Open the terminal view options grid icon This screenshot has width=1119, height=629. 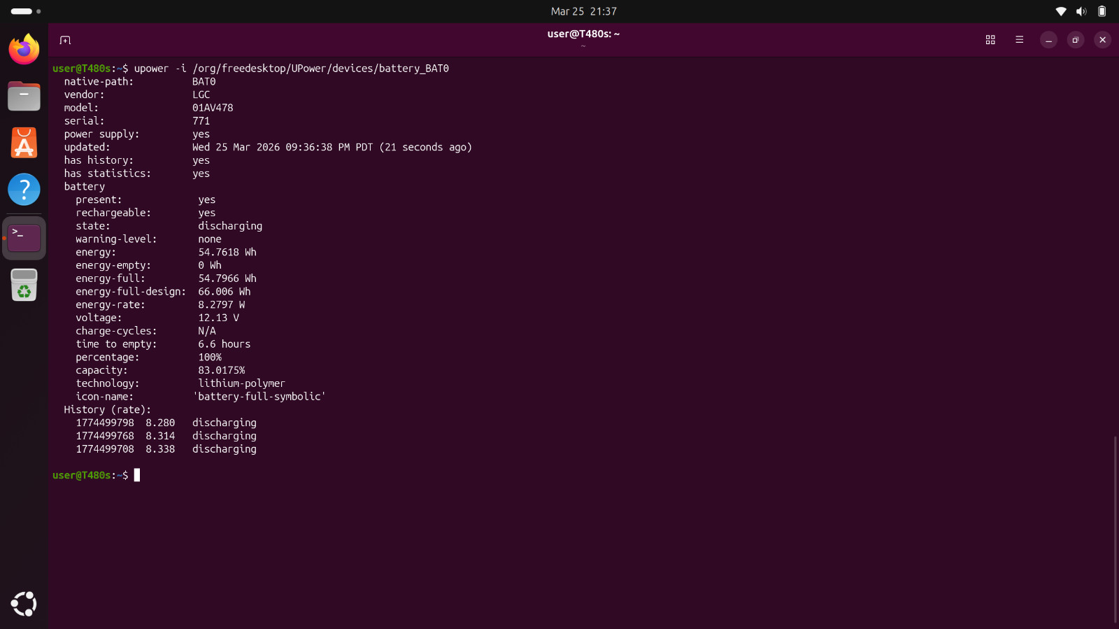point(990,40)
